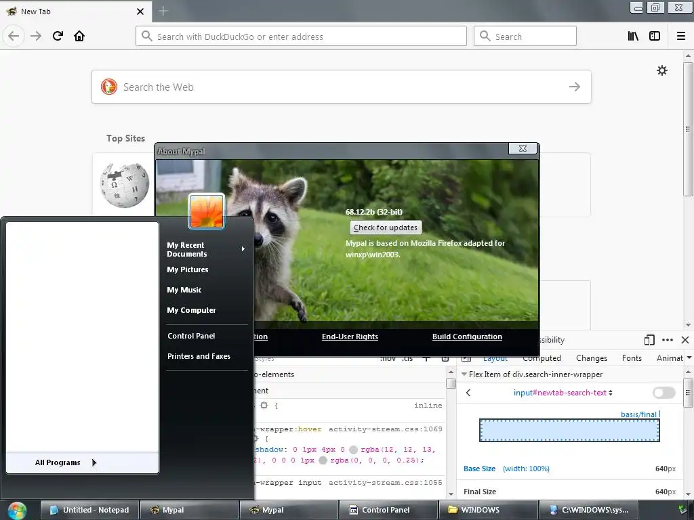Switch to the WINDOWS folder on the taskbar
The image size is (694, 520).
pyautogui.click(x=488, y=510)
